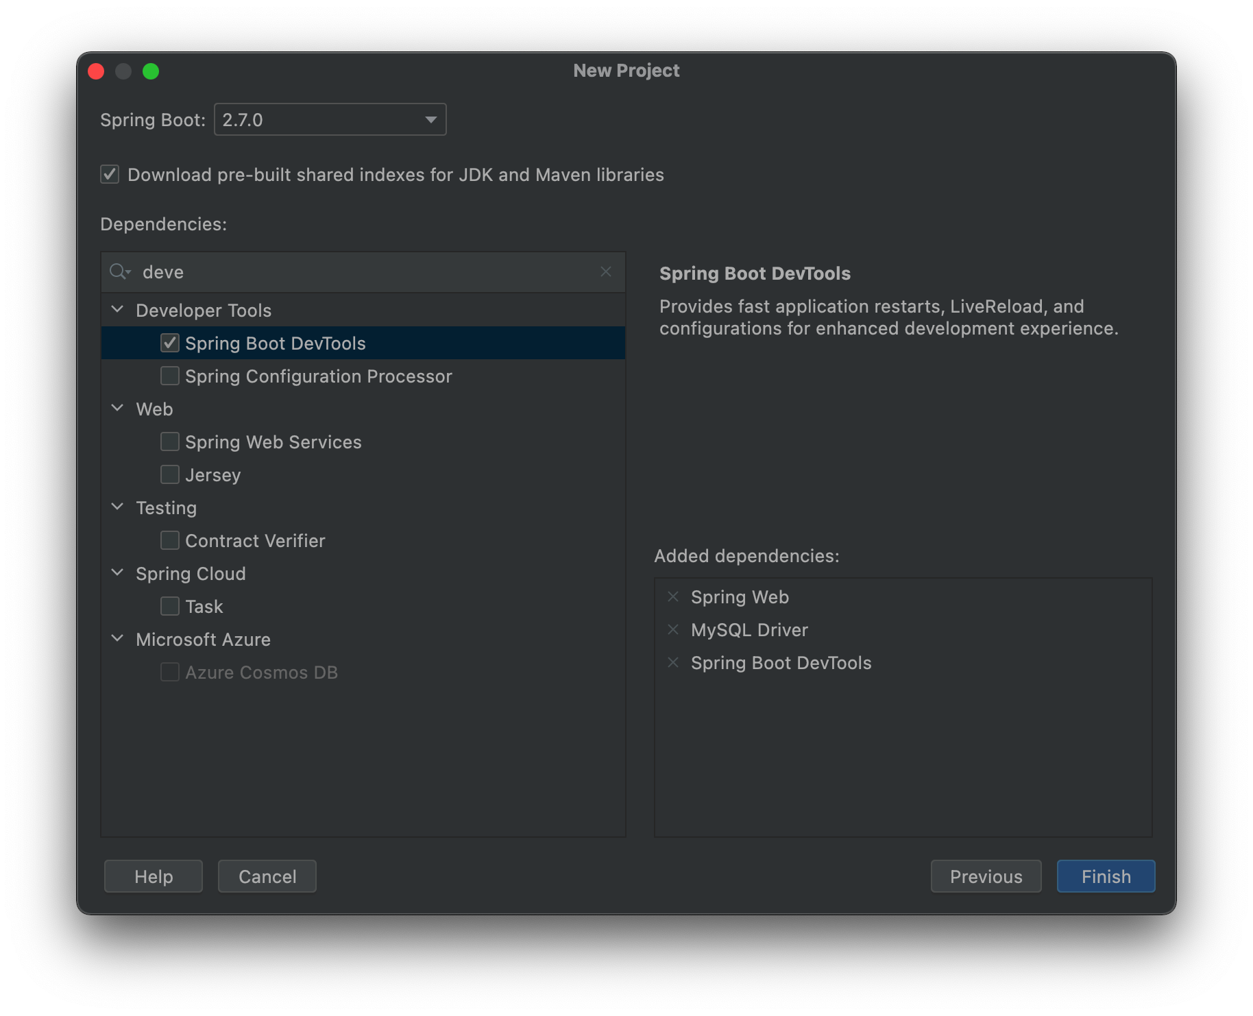
Task: Remove MySQL Driver from added dependencies
Action: click(x=673, y=630)
